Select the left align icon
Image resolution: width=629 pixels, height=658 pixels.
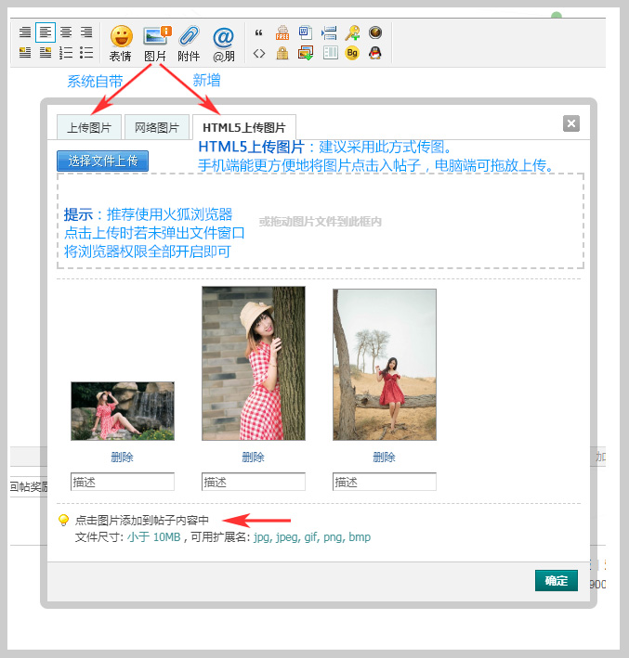pos(46,32)
